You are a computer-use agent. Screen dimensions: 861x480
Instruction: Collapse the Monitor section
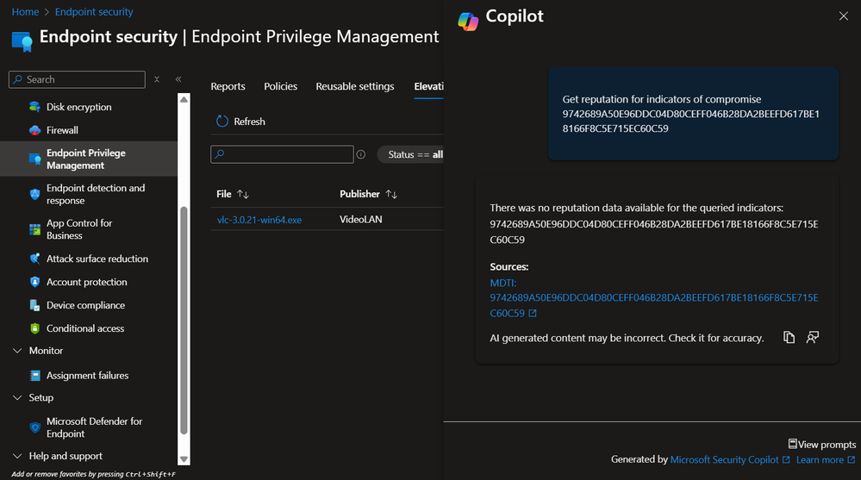pyautogui.click(x=17, y=351)
